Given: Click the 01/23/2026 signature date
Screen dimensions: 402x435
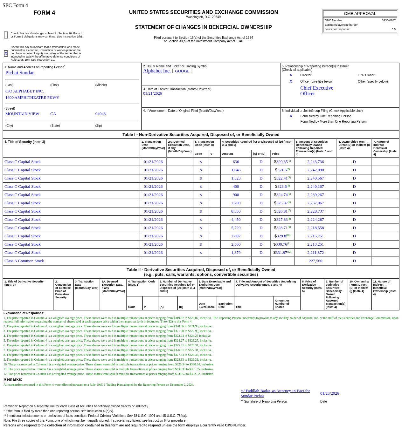Looking at the screenshot, I should (329, 393).
